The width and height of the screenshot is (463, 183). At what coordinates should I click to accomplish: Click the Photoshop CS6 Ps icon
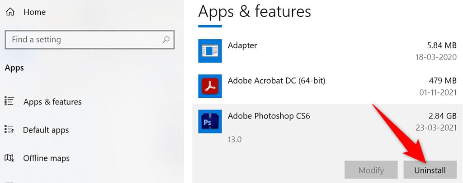pos(210,121)
